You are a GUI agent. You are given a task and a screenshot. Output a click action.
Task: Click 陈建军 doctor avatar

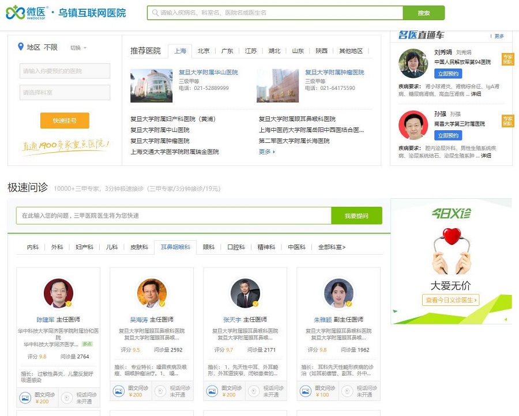click(58, 293)
